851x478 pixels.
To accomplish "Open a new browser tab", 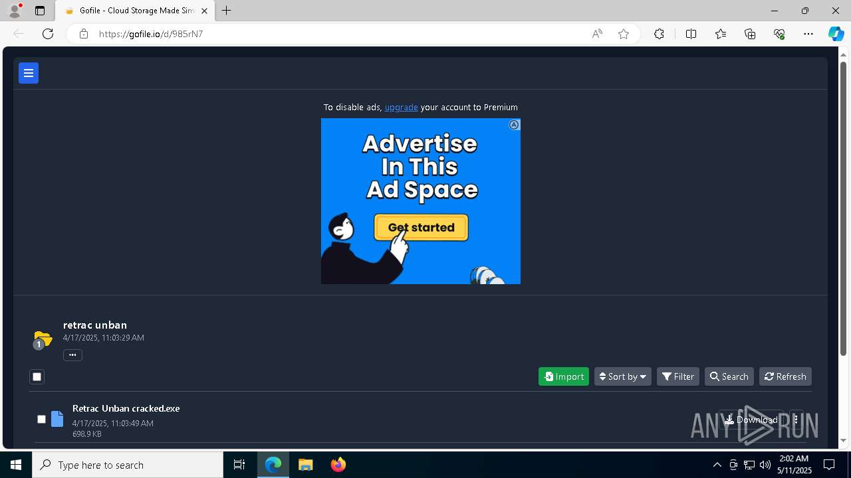I will [227, 11].
